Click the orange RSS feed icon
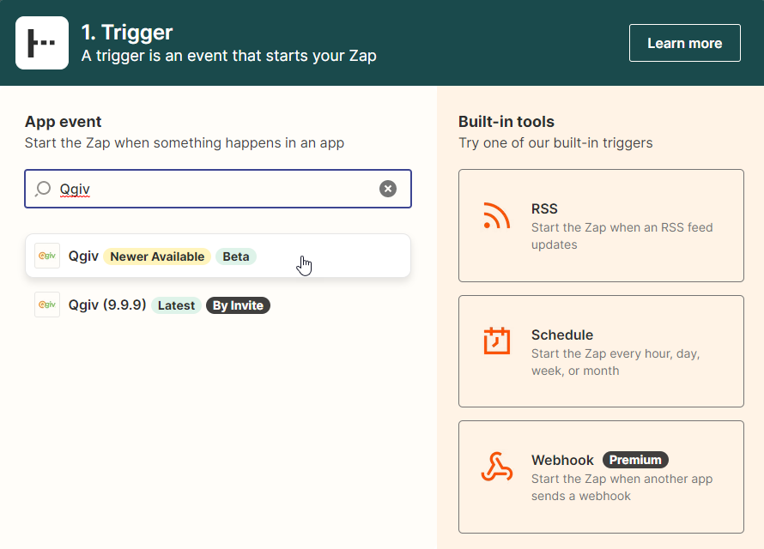The image size is (764, 549). point(496,215)
